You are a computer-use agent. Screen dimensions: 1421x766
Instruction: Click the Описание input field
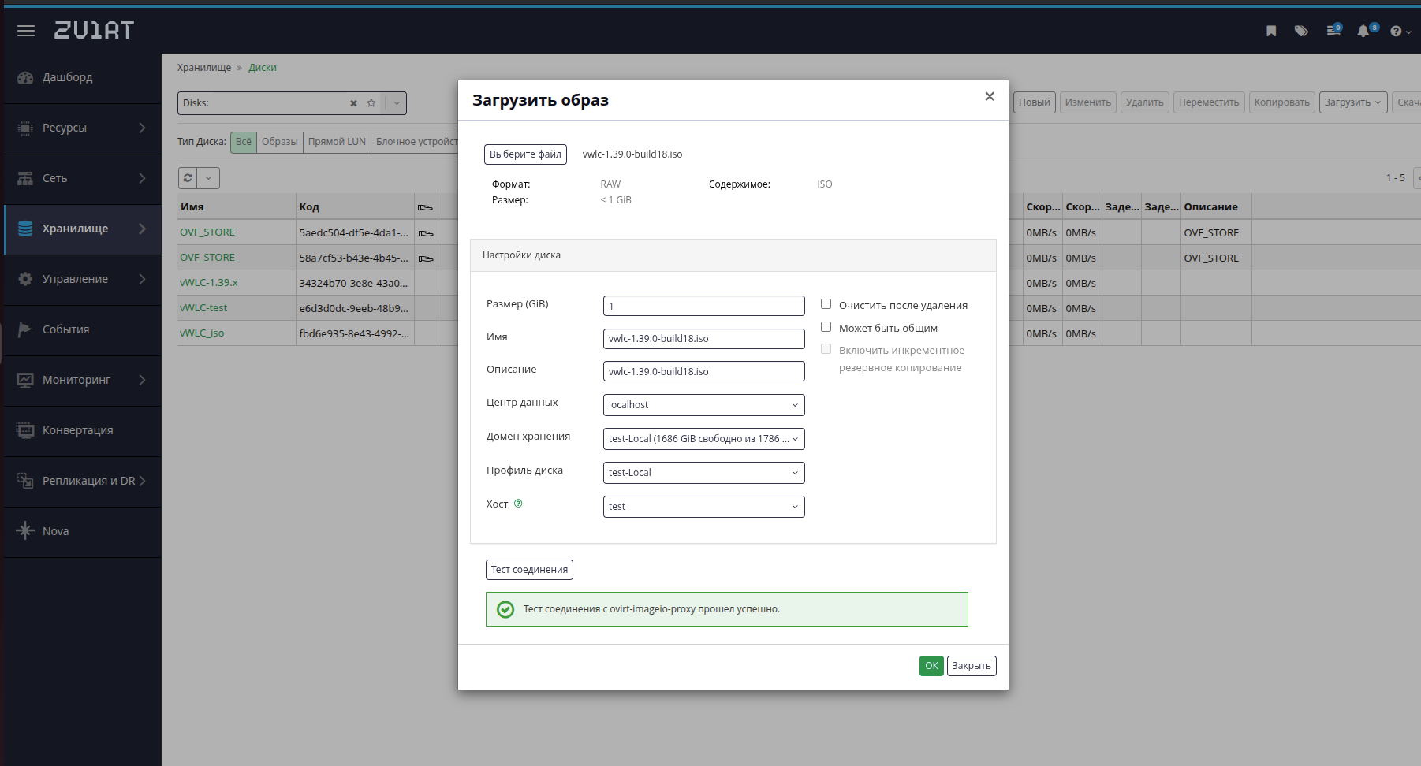coord(703,371)
